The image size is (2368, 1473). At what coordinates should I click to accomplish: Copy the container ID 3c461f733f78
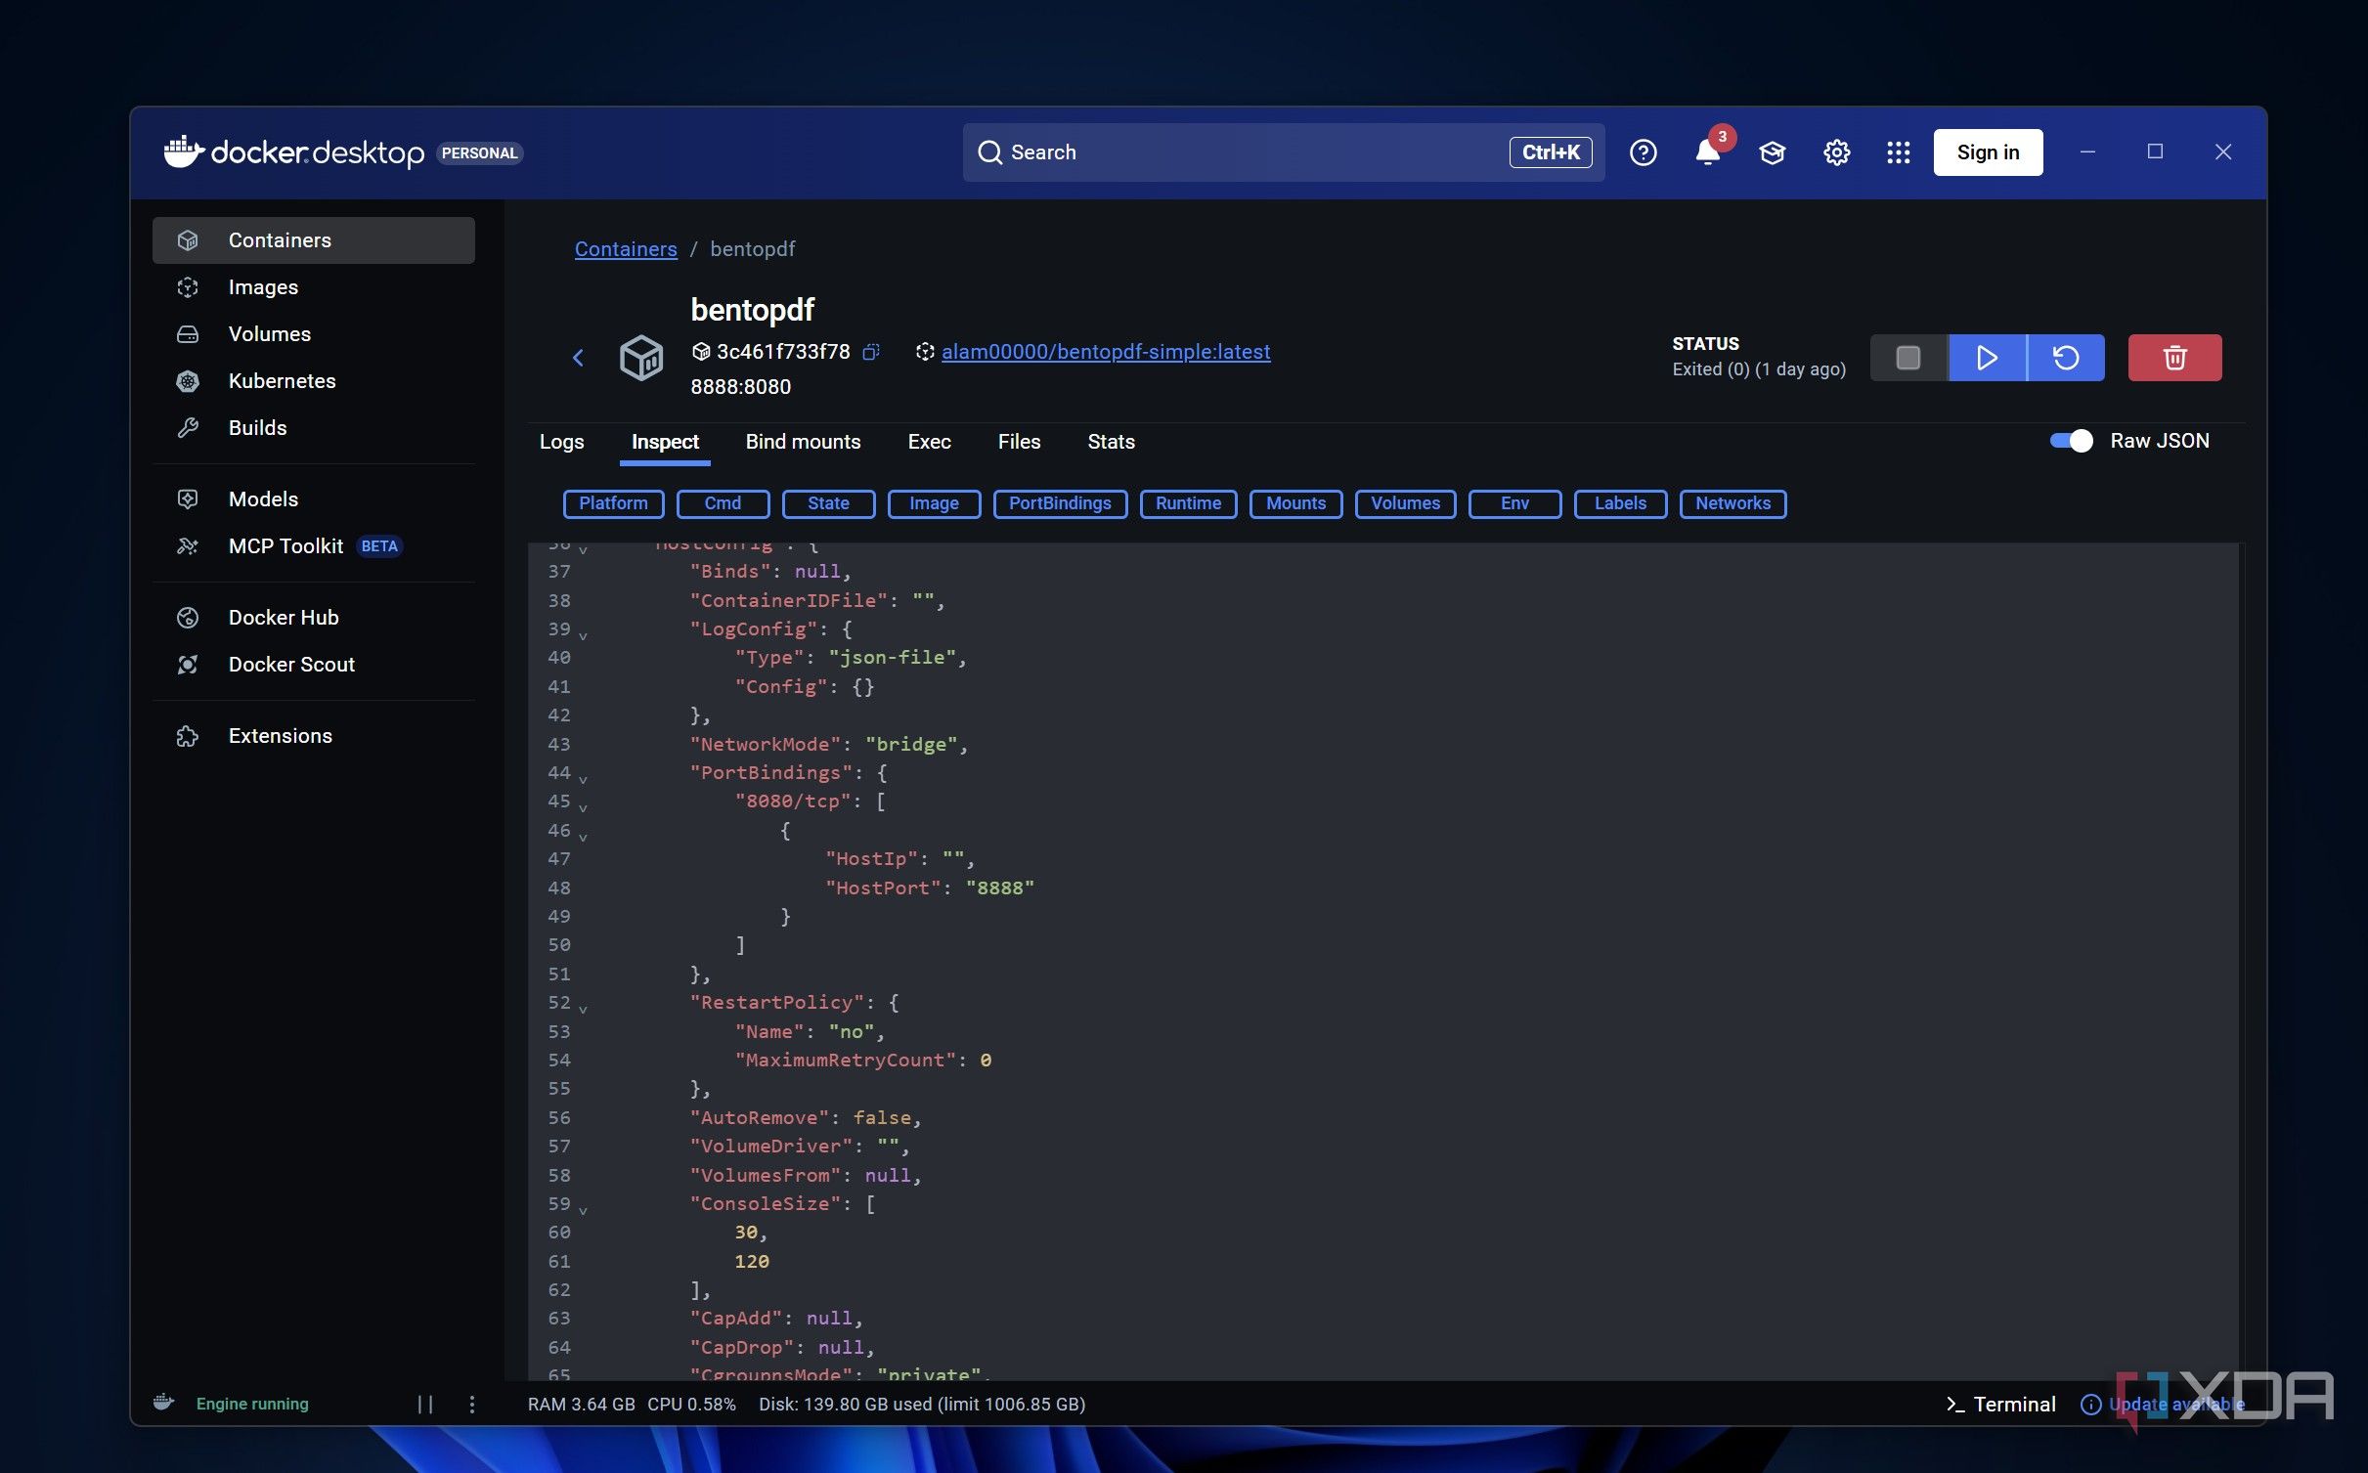click(871, 352)
